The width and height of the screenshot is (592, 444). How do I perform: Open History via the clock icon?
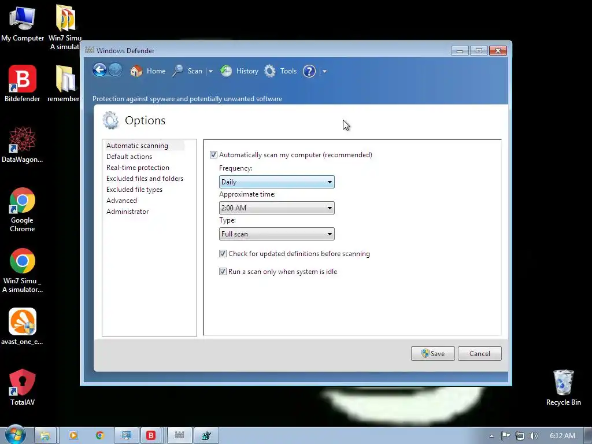[x=226, y=71]
